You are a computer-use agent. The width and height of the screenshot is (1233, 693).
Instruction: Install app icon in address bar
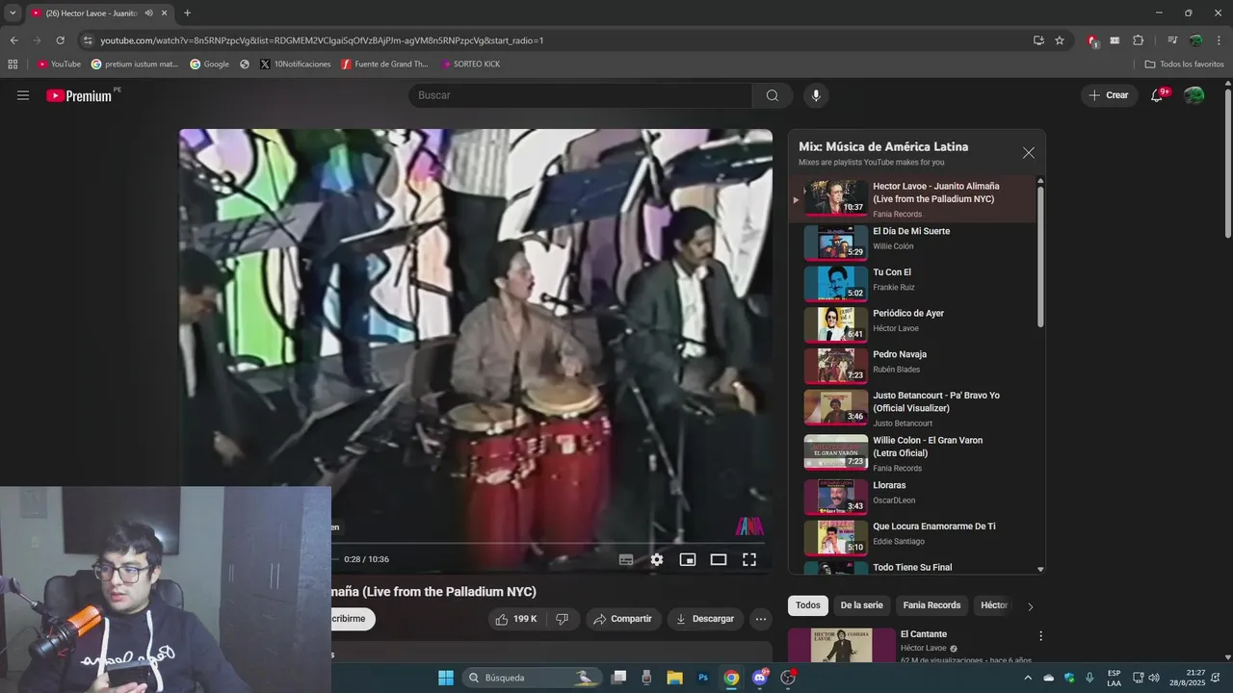[x=1038, y=40]
